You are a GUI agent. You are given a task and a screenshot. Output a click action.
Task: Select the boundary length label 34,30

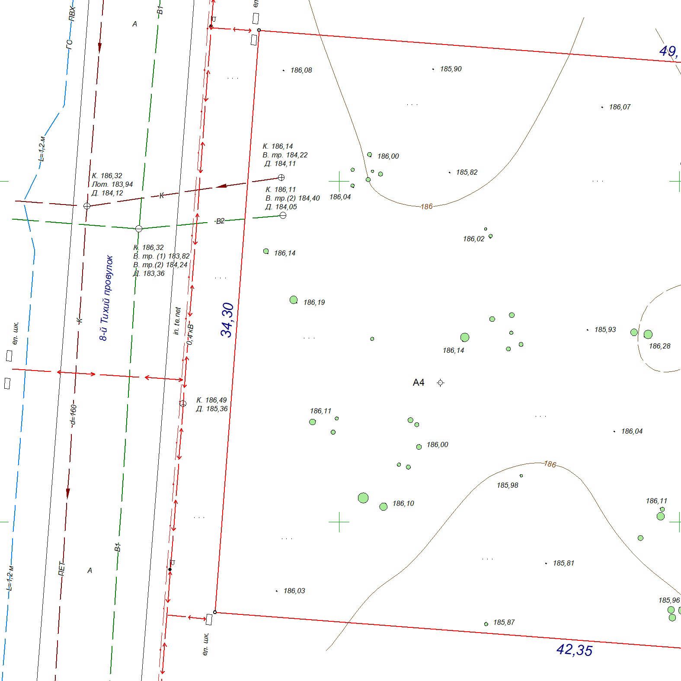point(227,320)
